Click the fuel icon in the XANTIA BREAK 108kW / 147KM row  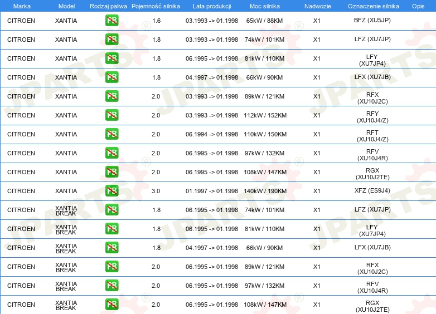coord(112,305)
